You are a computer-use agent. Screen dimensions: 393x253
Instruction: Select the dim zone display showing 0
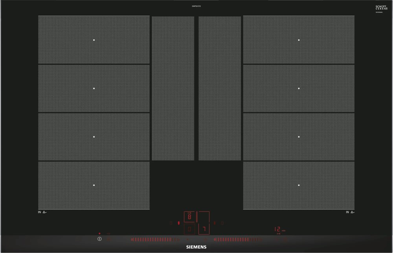pos(189,229)
